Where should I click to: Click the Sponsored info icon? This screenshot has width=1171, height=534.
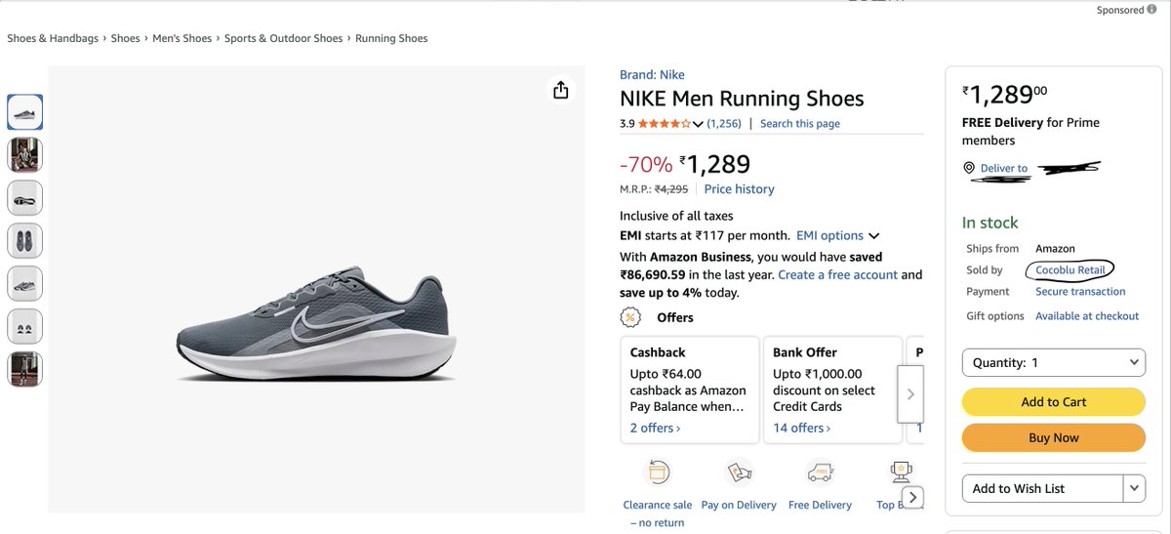[1152, 10]
